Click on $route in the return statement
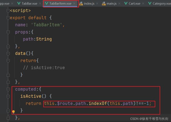Viewport: 171px width, 122px height. pyautogui.click(x=65, y=103)
